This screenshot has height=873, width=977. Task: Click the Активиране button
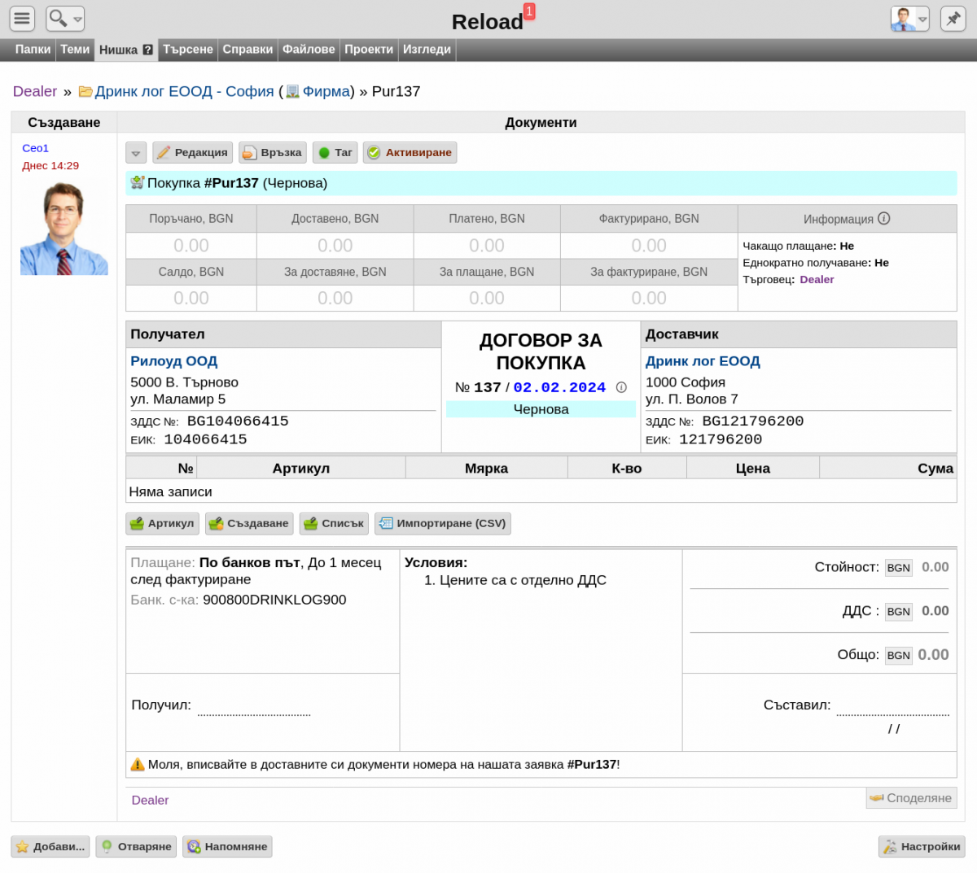click(410, 152)
